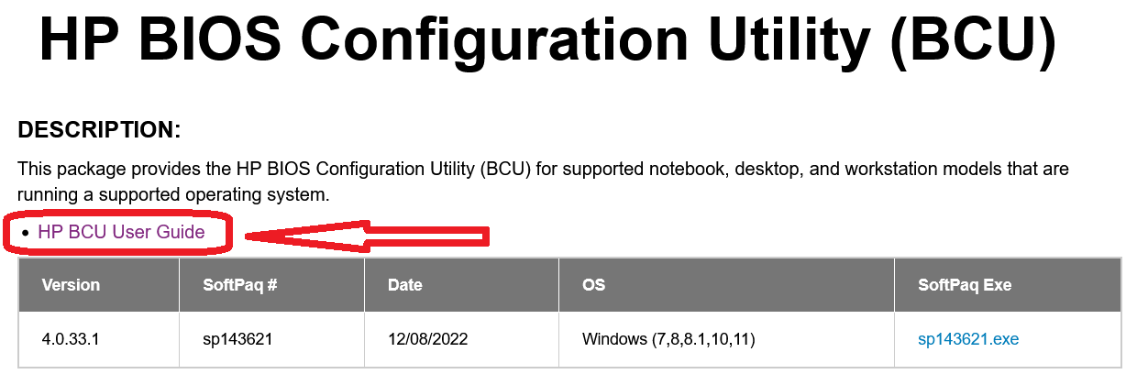Click the Windows (7,8,8.1,10,11) cell

668,339
